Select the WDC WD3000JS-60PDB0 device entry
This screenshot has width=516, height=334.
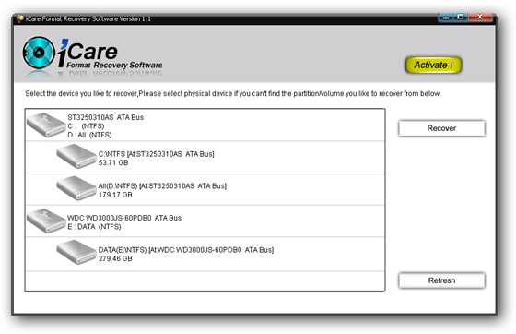point(205,221)
